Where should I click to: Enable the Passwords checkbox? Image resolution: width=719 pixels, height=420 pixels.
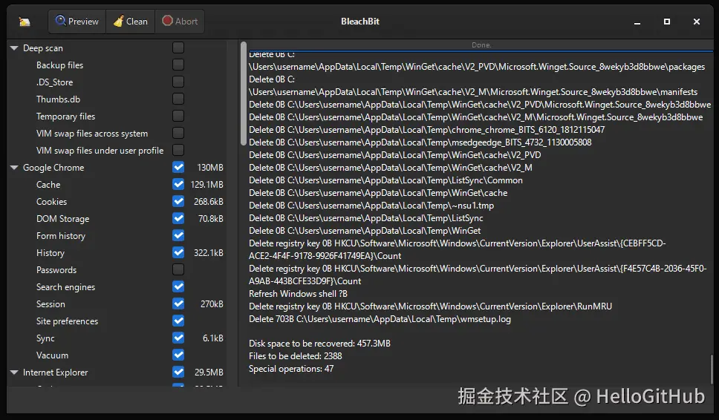[178, 269]
